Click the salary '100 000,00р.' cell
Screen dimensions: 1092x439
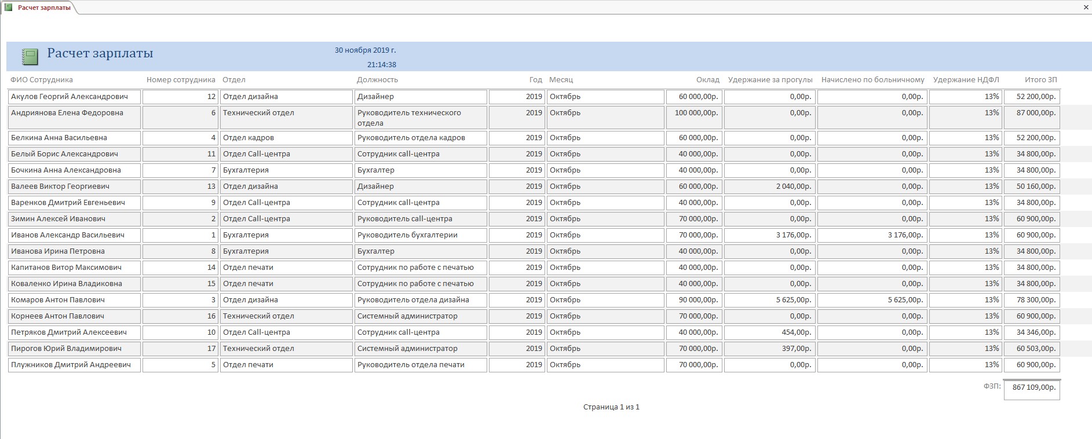(694, 118)
